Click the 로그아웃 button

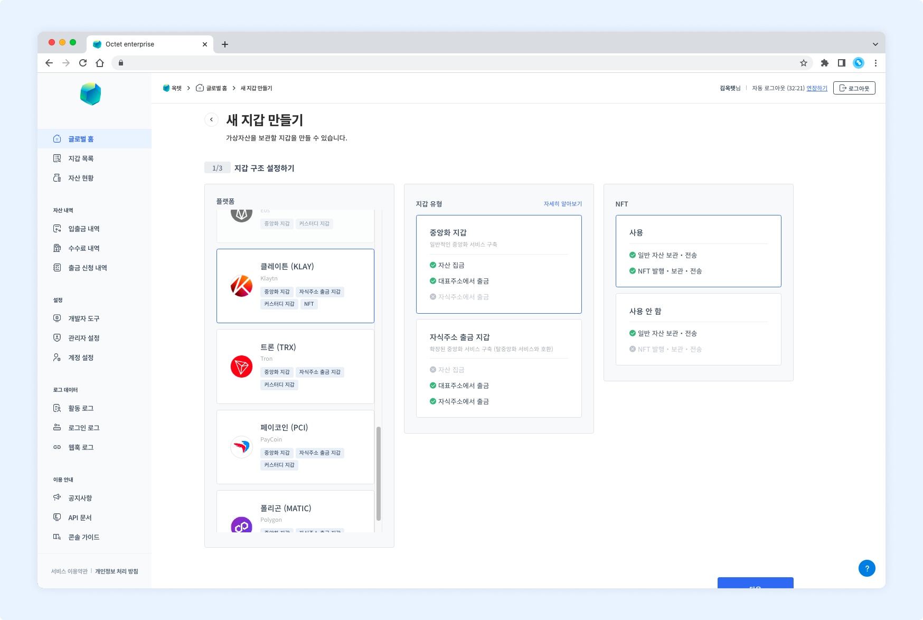[854, 88]
